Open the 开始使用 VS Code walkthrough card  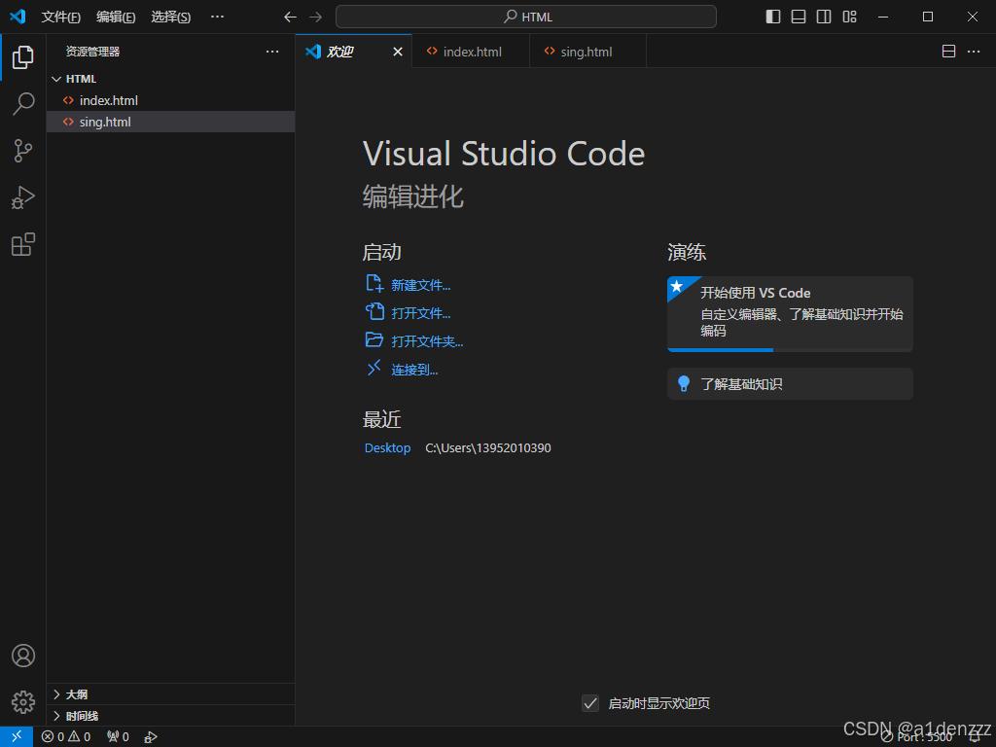790,314
